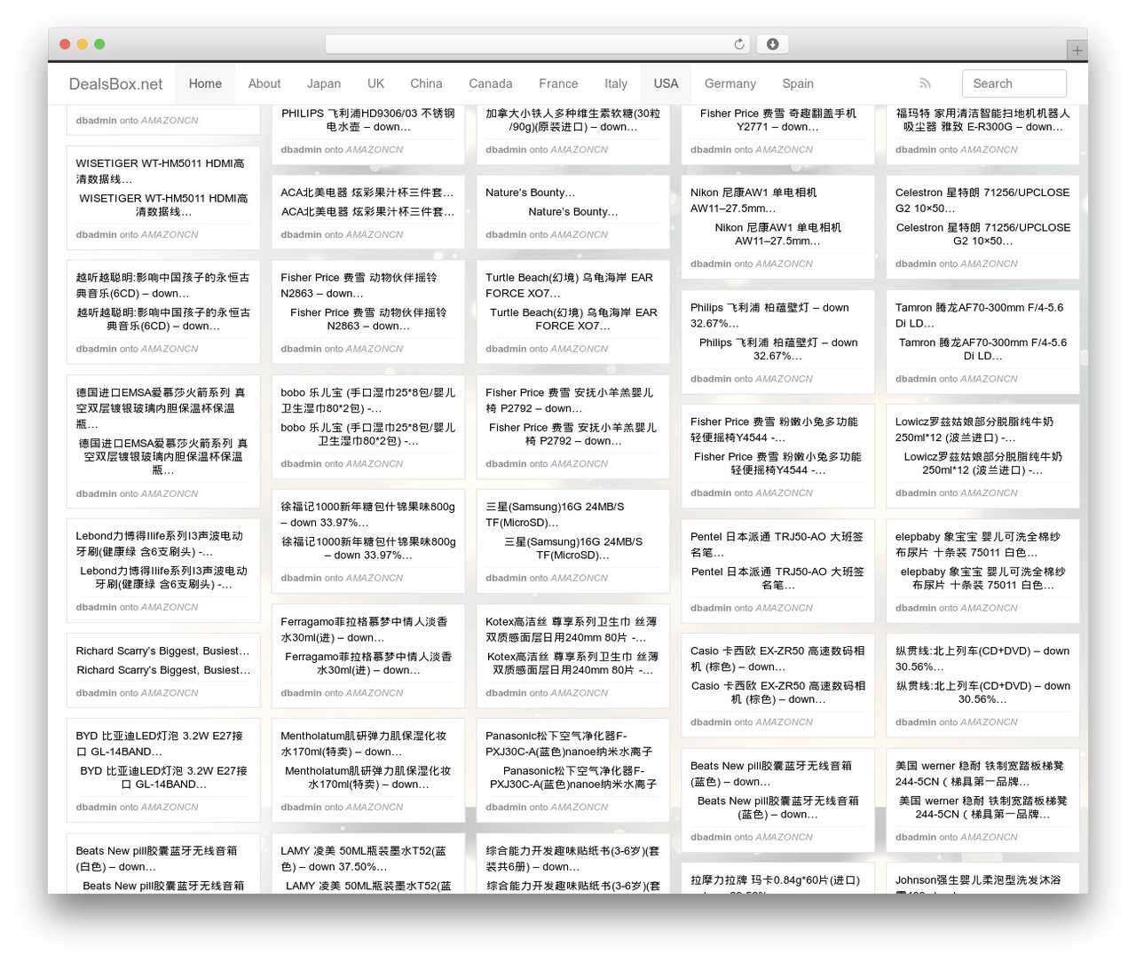The image size is (1136, 962).
Task: Open the Germany deals page
Action: (x=730, y=83)
